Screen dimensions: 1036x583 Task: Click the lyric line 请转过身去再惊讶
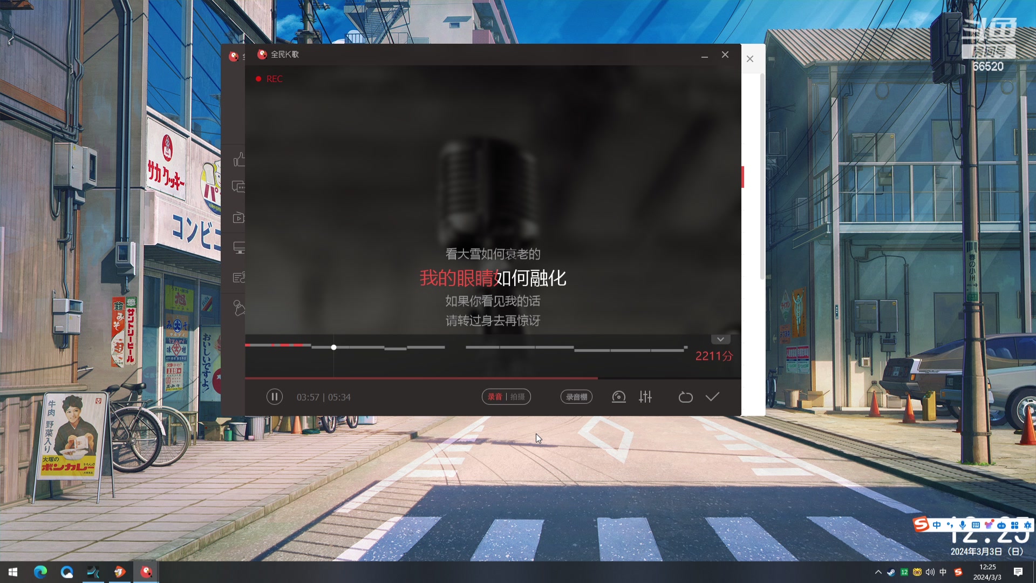(493, 321)
